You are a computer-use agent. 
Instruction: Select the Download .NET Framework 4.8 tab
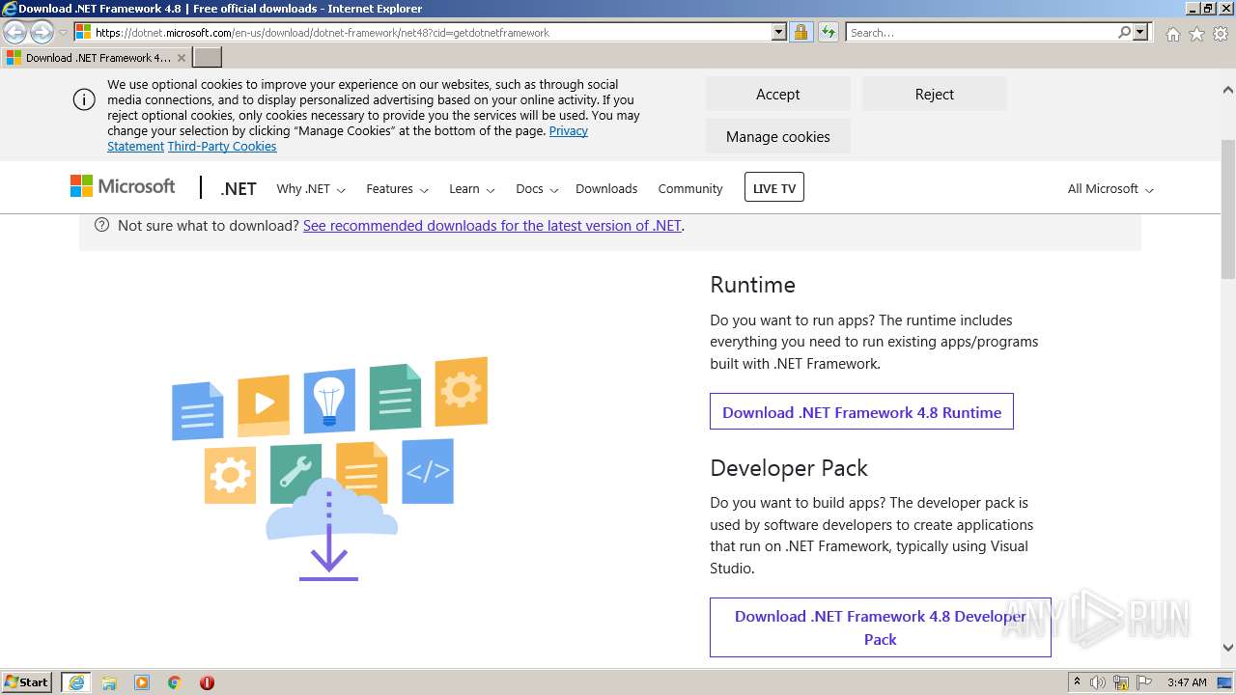97,58
